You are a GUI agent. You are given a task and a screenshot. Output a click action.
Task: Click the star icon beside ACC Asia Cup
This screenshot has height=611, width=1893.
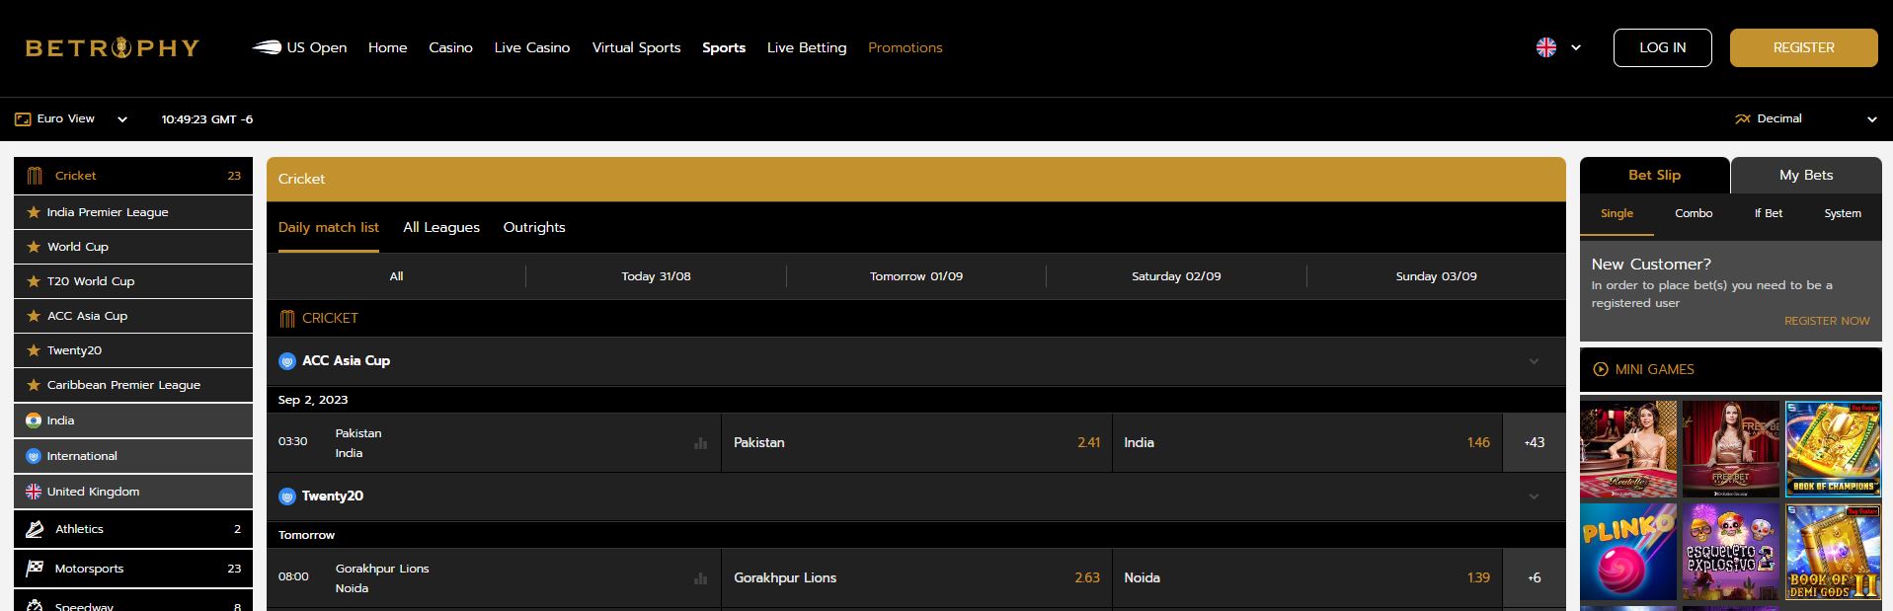coord(34,316)
